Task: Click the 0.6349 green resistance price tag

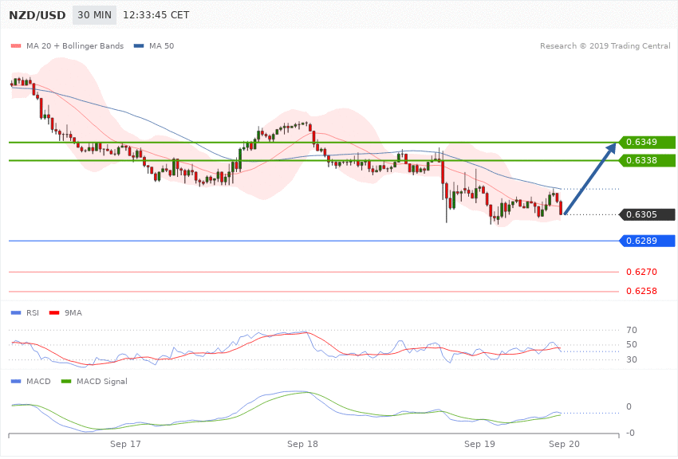Action: tap(647, 142)
